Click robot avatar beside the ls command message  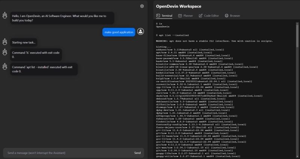click(x=5, y=52)
